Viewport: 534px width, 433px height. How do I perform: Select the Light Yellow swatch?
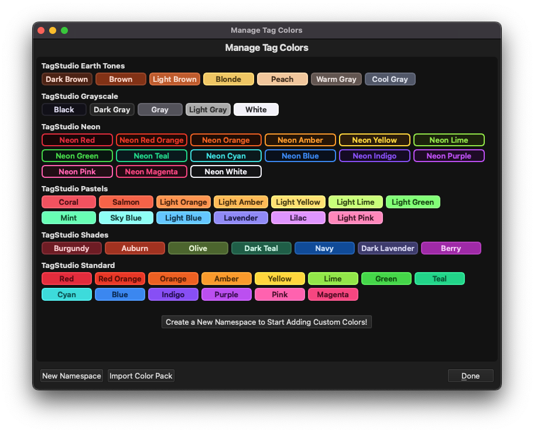[298, 202]
